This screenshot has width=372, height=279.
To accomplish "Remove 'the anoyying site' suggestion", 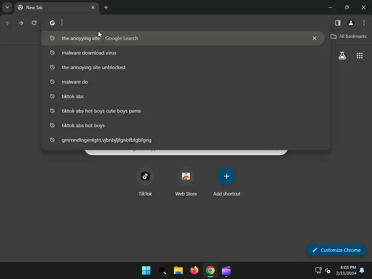I will (315, 38).
